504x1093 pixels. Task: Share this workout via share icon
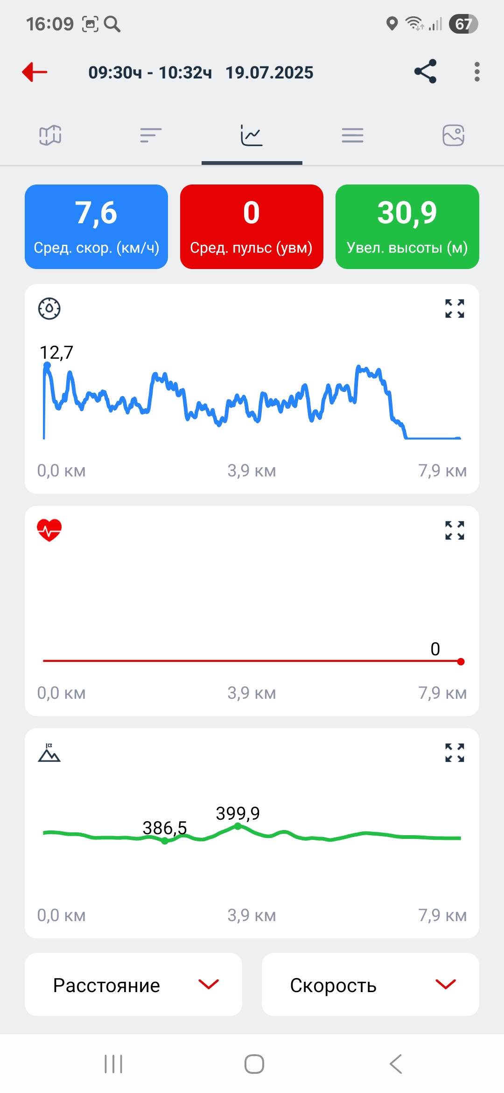[425, 71]
